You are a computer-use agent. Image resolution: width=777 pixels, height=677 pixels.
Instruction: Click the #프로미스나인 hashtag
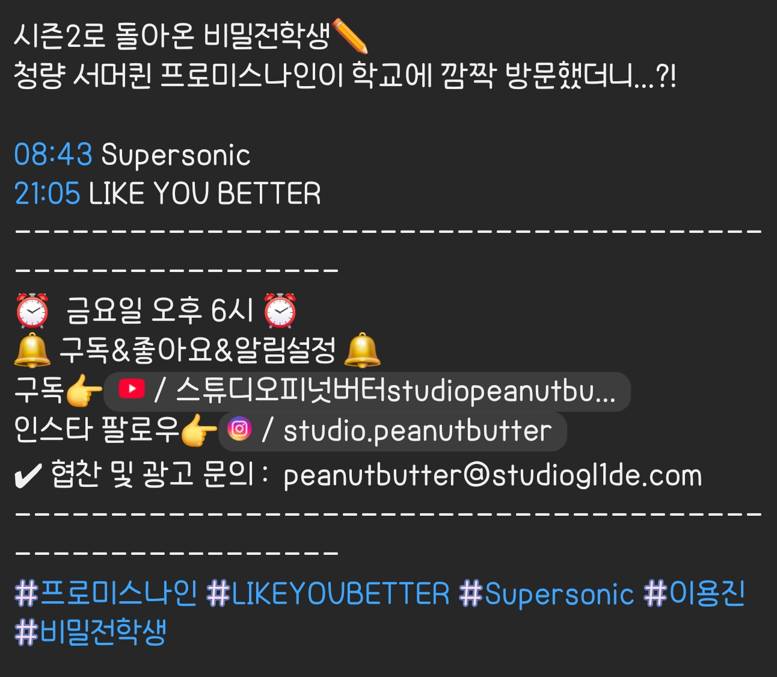(106, 593)
